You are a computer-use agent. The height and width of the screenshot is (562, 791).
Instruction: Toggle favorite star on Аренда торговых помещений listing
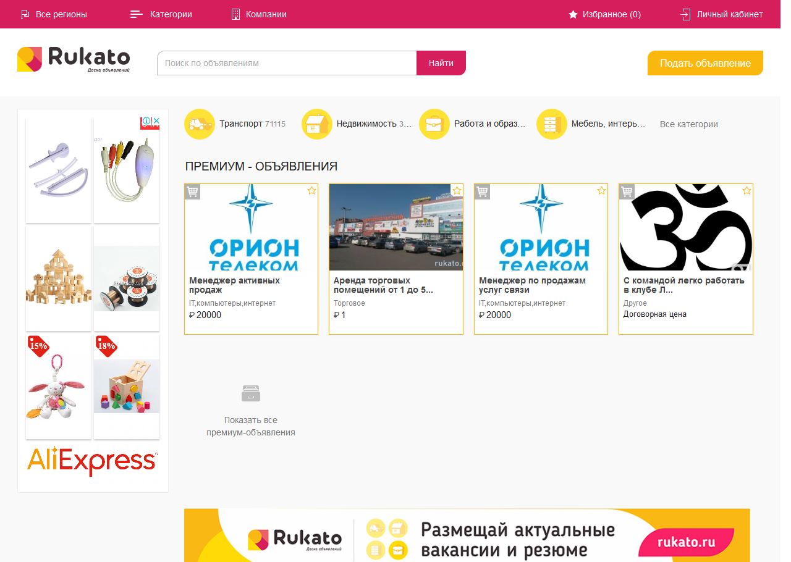(457, 191)
